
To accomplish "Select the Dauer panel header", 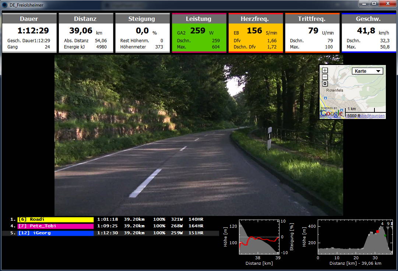I will [x=29, y=19].
